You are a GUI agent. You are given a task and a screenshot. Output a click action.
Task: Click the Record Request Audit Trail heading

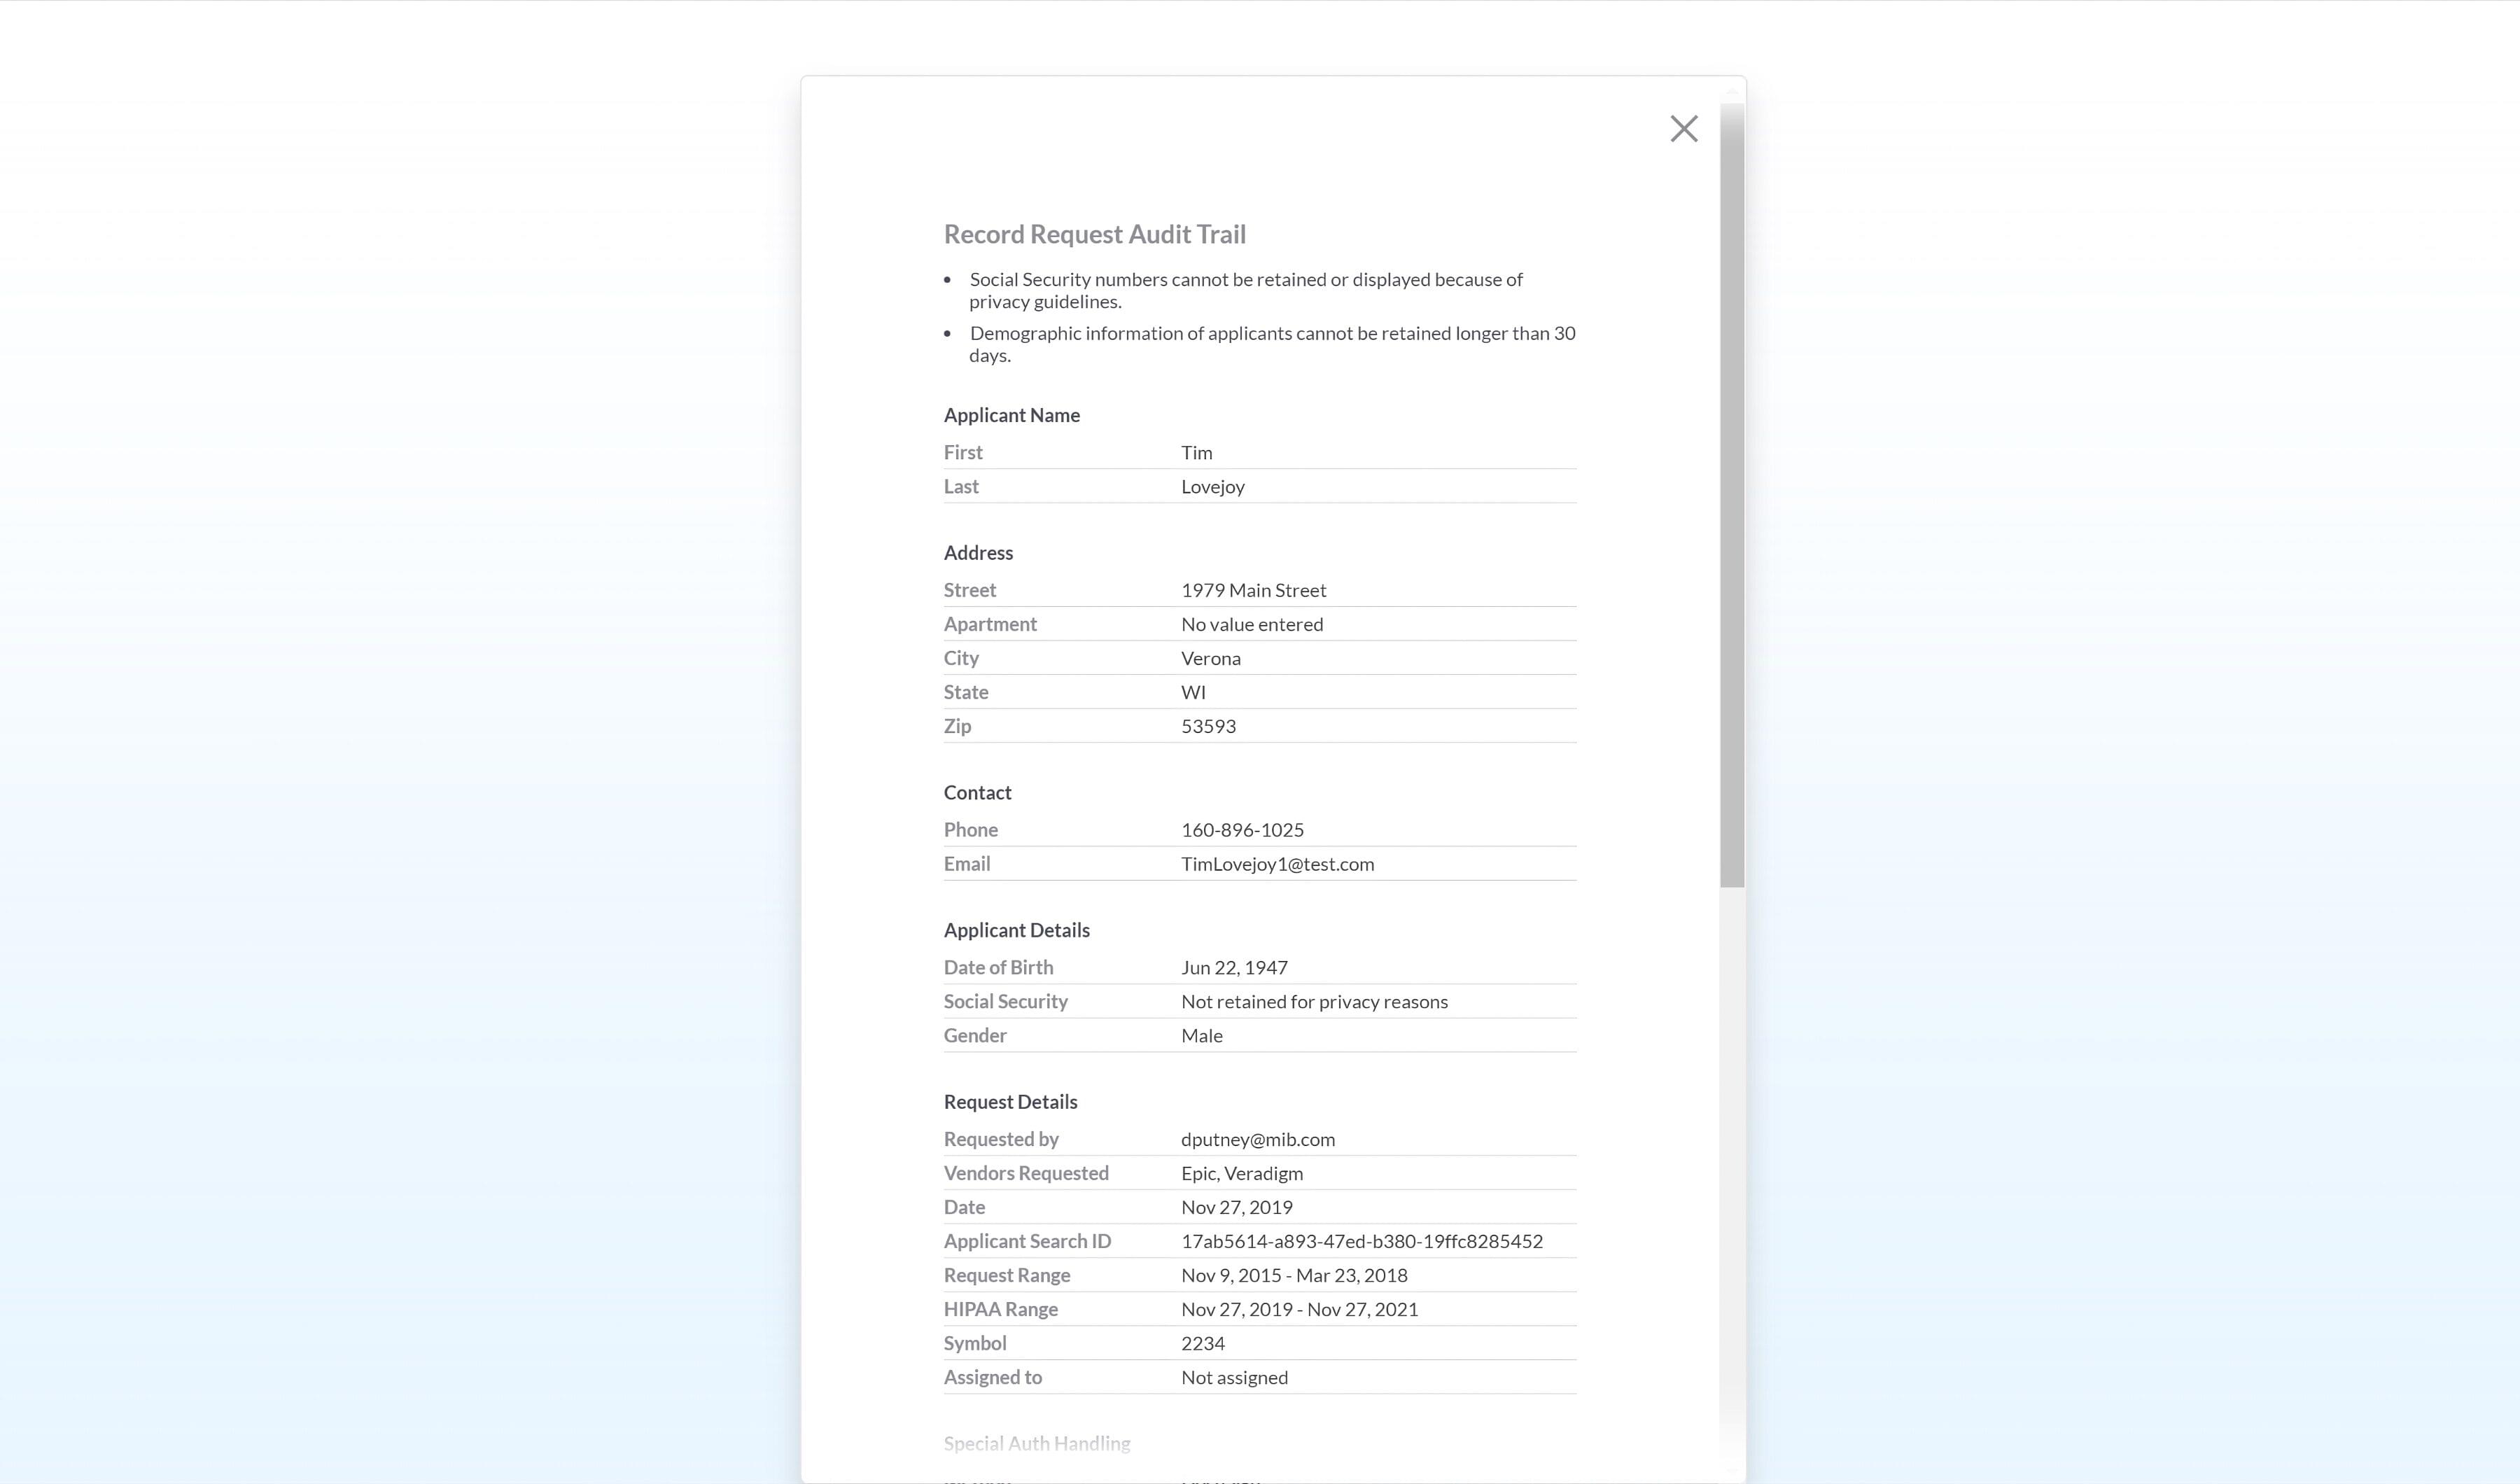[x=1094, y=234]
